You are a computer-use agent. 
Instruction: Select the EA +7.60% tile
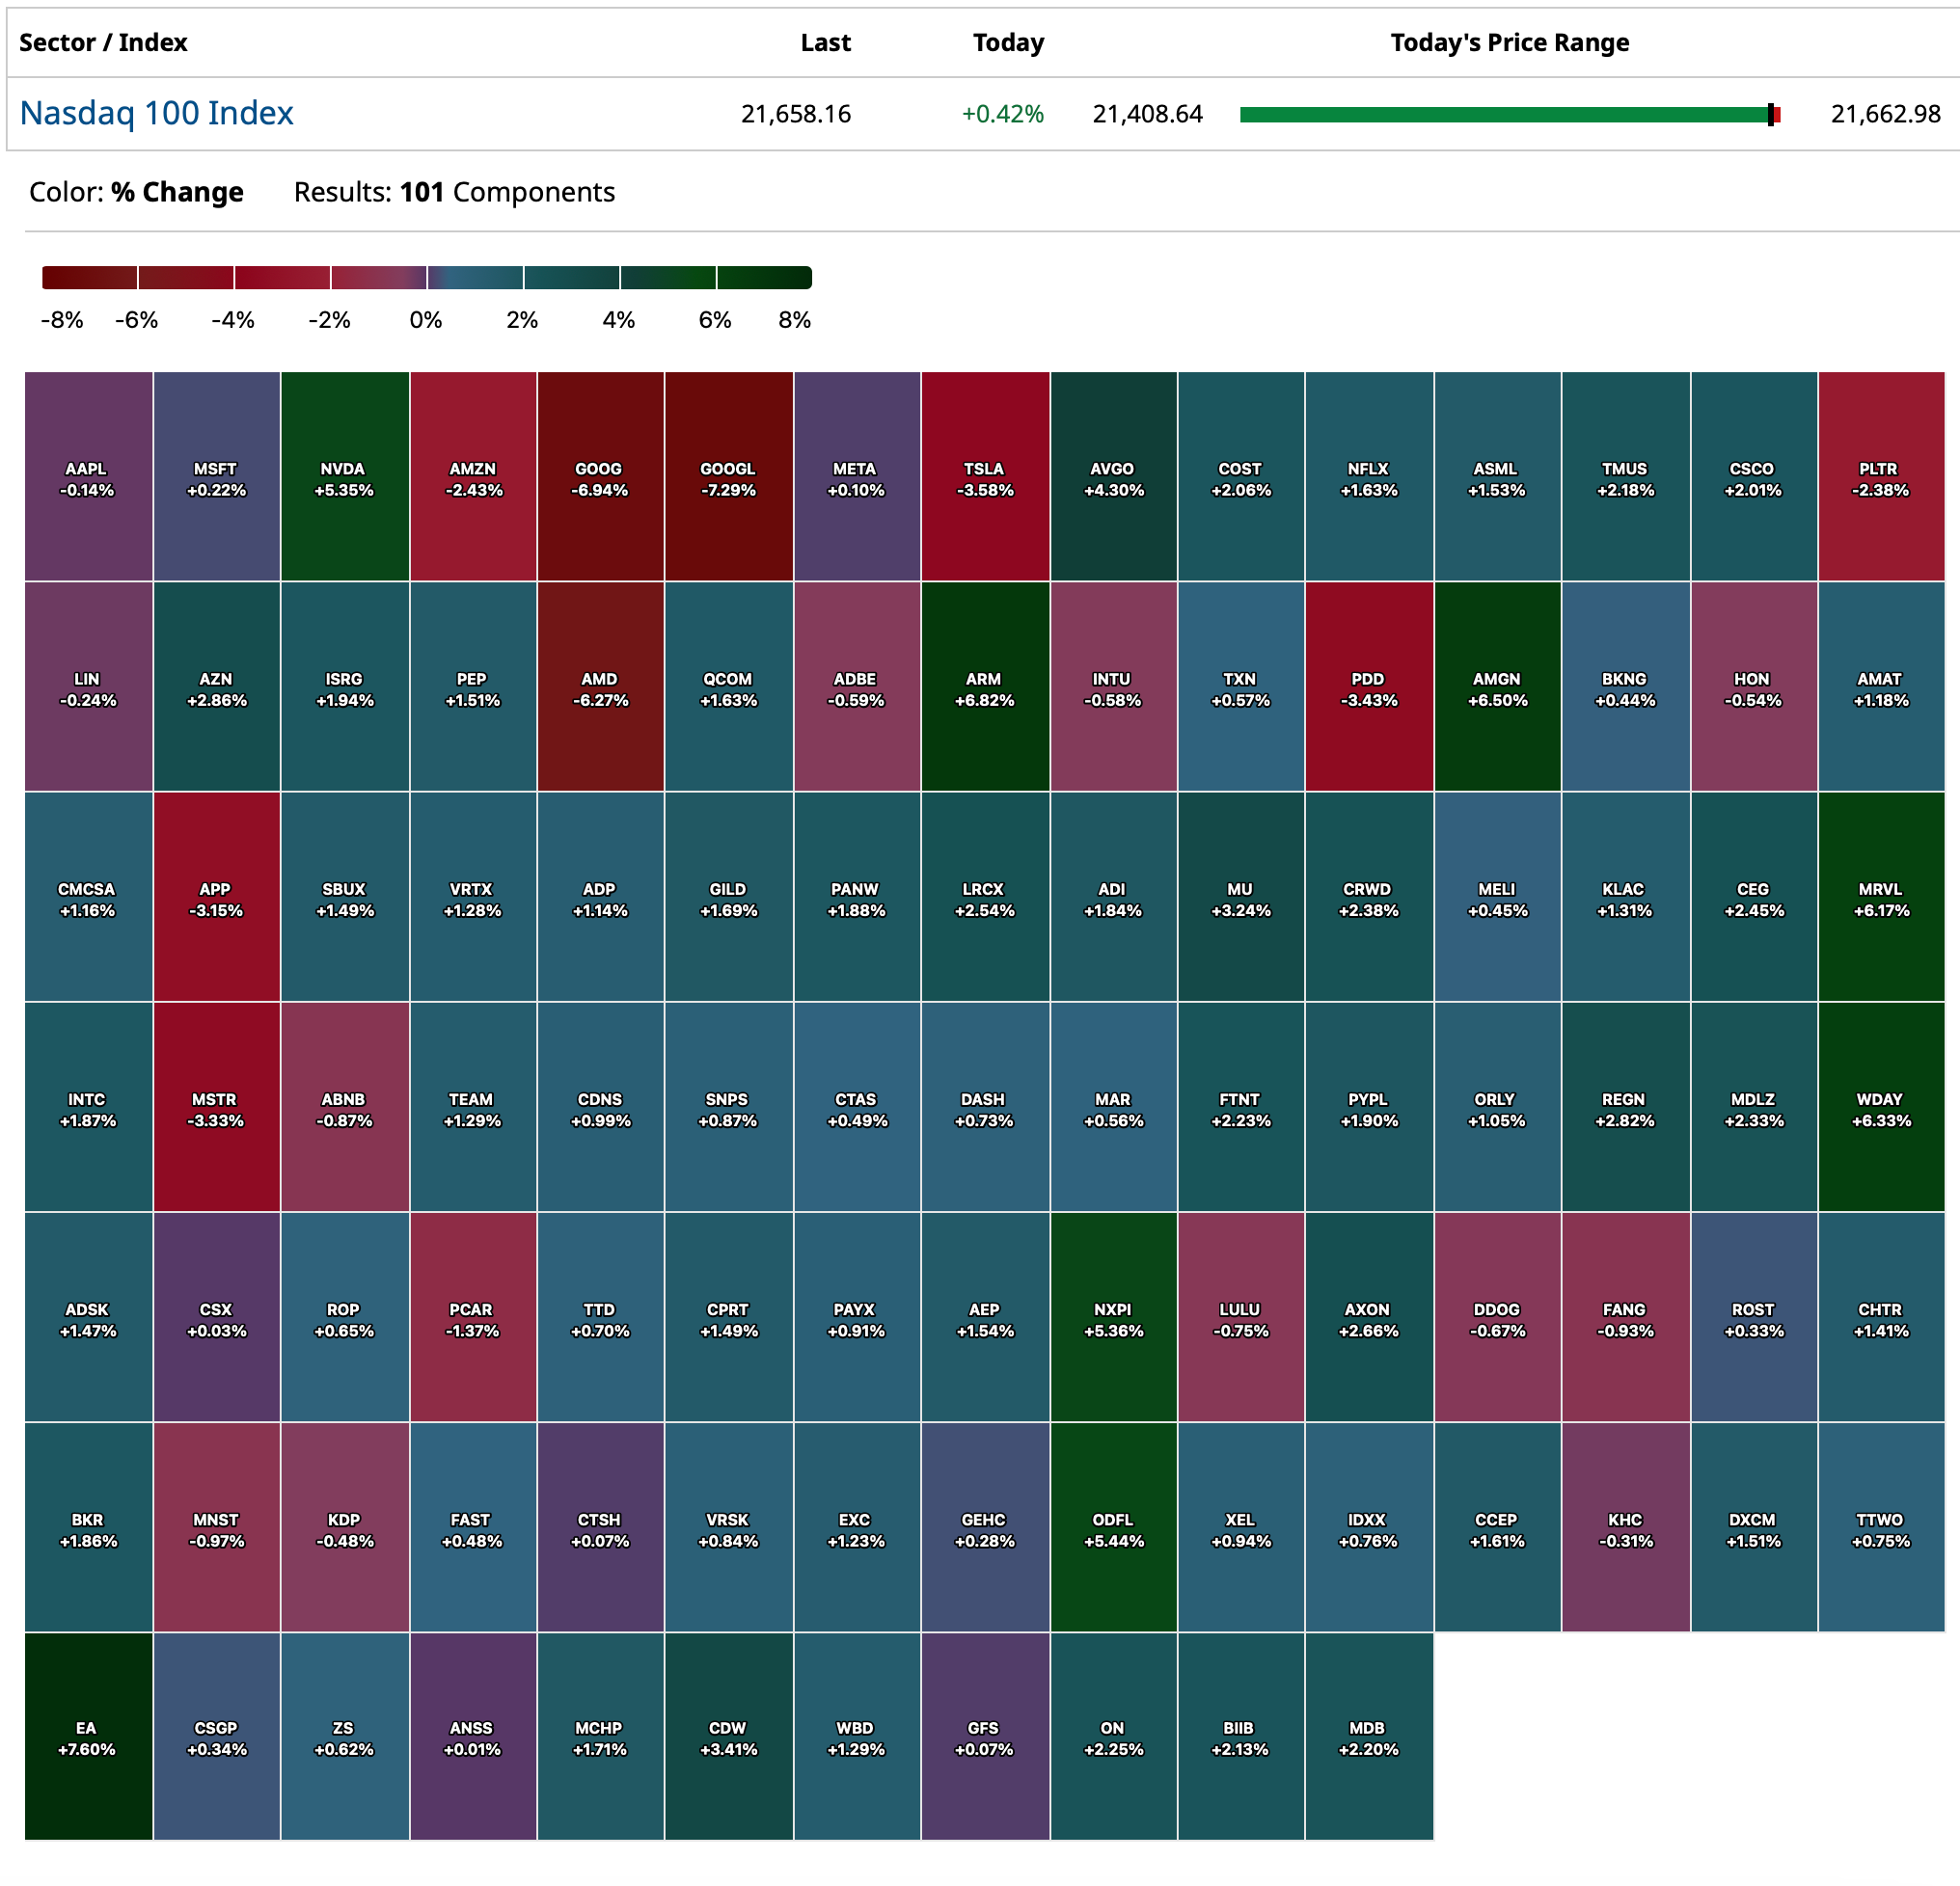click(x=88, y=1738)
